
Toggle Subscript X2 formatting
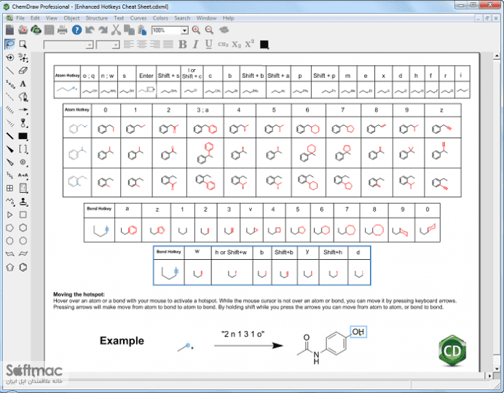[237, 44]
